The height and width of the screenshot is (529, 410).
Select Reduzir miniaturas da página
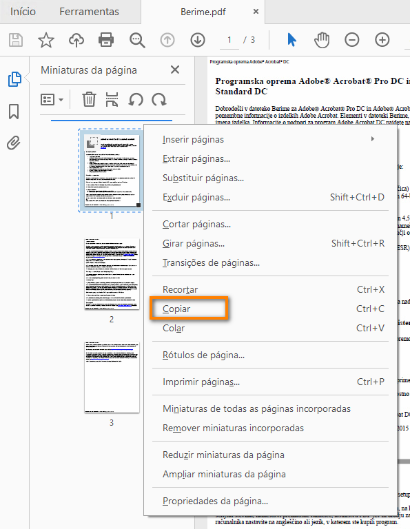tap(270, 455)
